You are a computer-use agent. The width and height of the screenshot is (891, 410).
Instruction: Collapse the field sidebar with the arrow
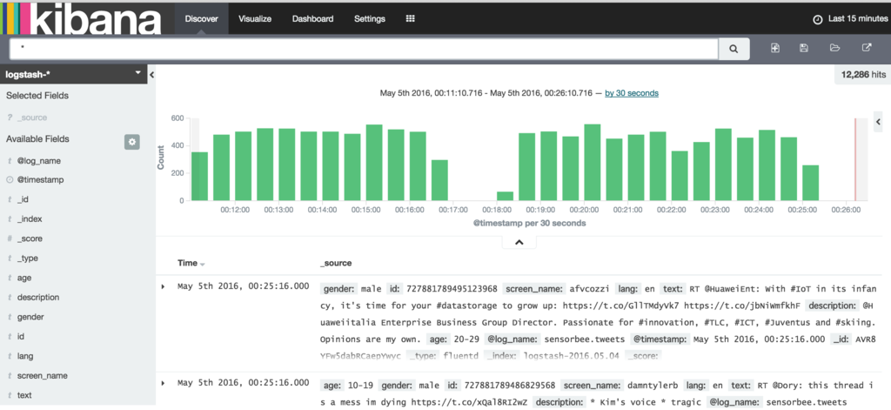coord(151,75)
